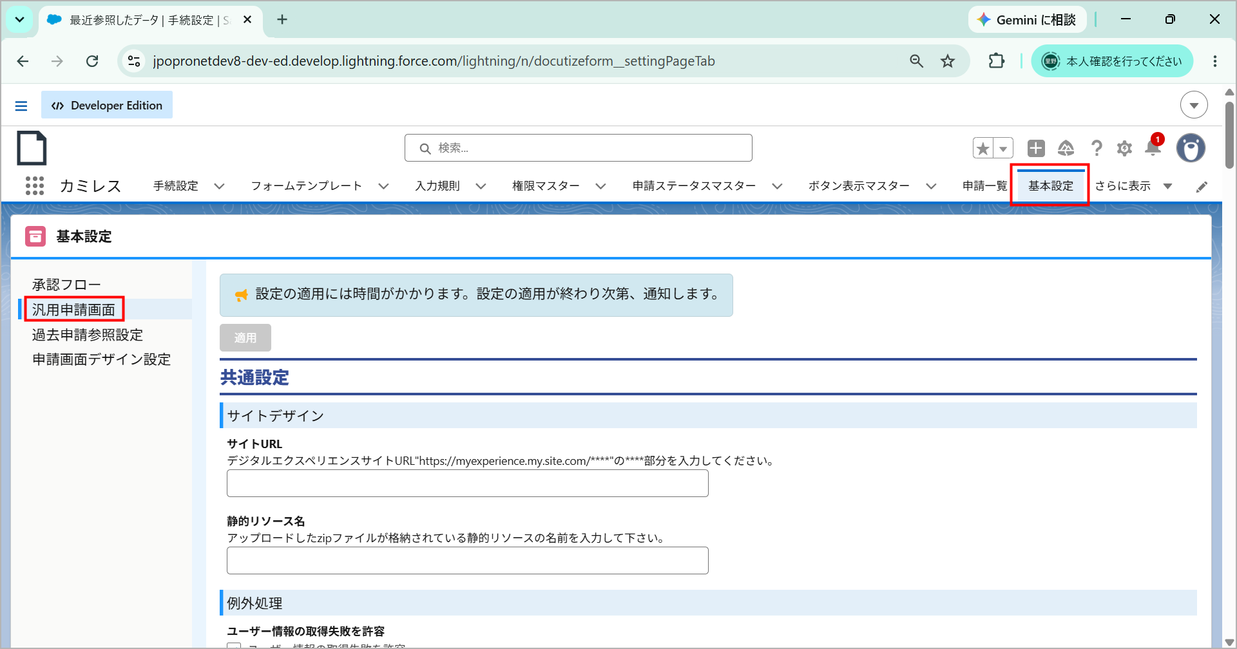This screenshot has width=1237, height=649.
Task: Open the user profile avatar
Action: click(1191, 148)
